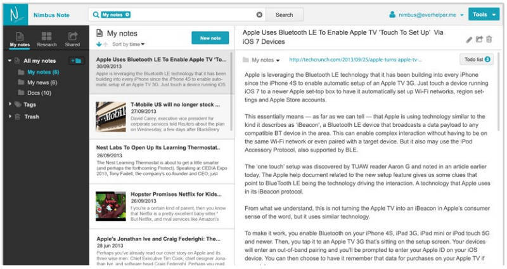Click the Search button
Viewport: 507px width, 269px height.
click(284, 15)
